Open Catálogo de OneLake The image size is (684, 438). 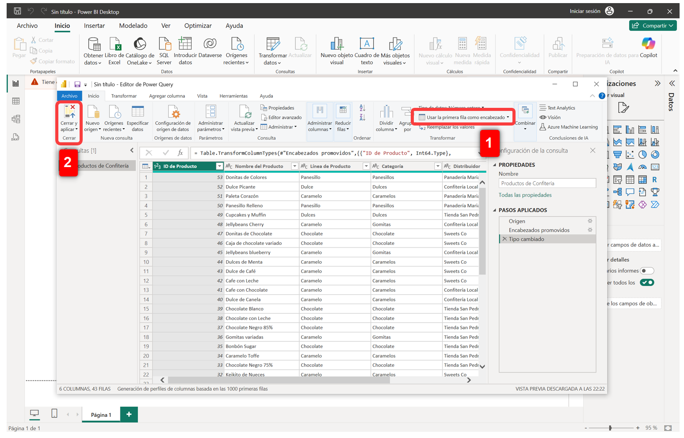pyautogui.click(x=140, y=51)
